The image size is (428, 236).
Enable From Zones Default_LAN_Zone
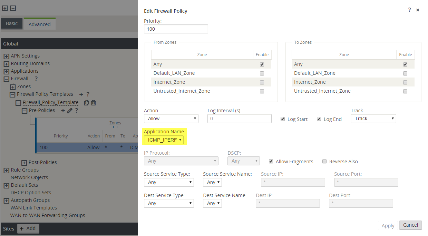(262, 73)
